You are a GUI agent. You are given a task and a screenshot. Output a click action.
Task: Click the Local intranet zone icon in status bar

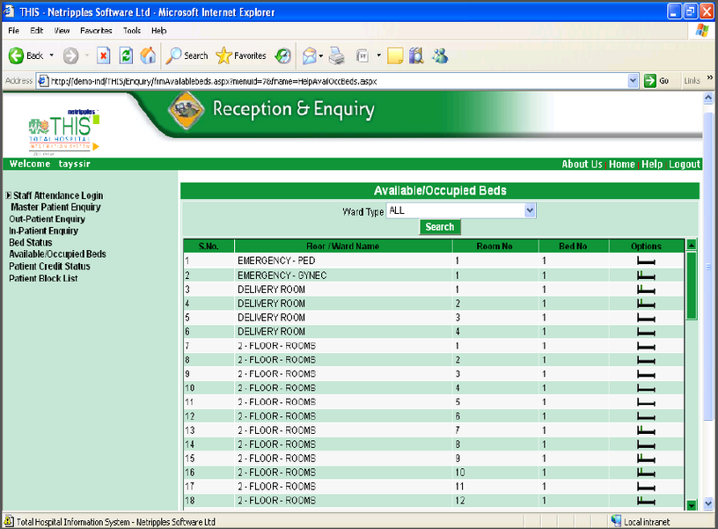[x=616, y=521]
